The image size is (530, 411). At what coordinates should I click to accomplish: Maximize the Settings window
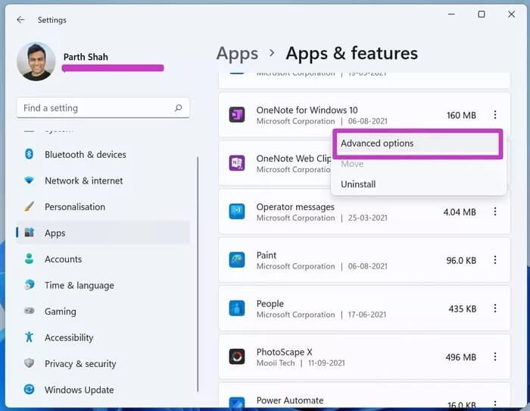pos(482,14)
